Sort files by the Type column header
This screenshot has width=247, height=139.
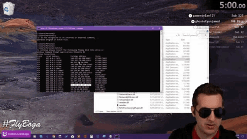[x=167, y=40]
